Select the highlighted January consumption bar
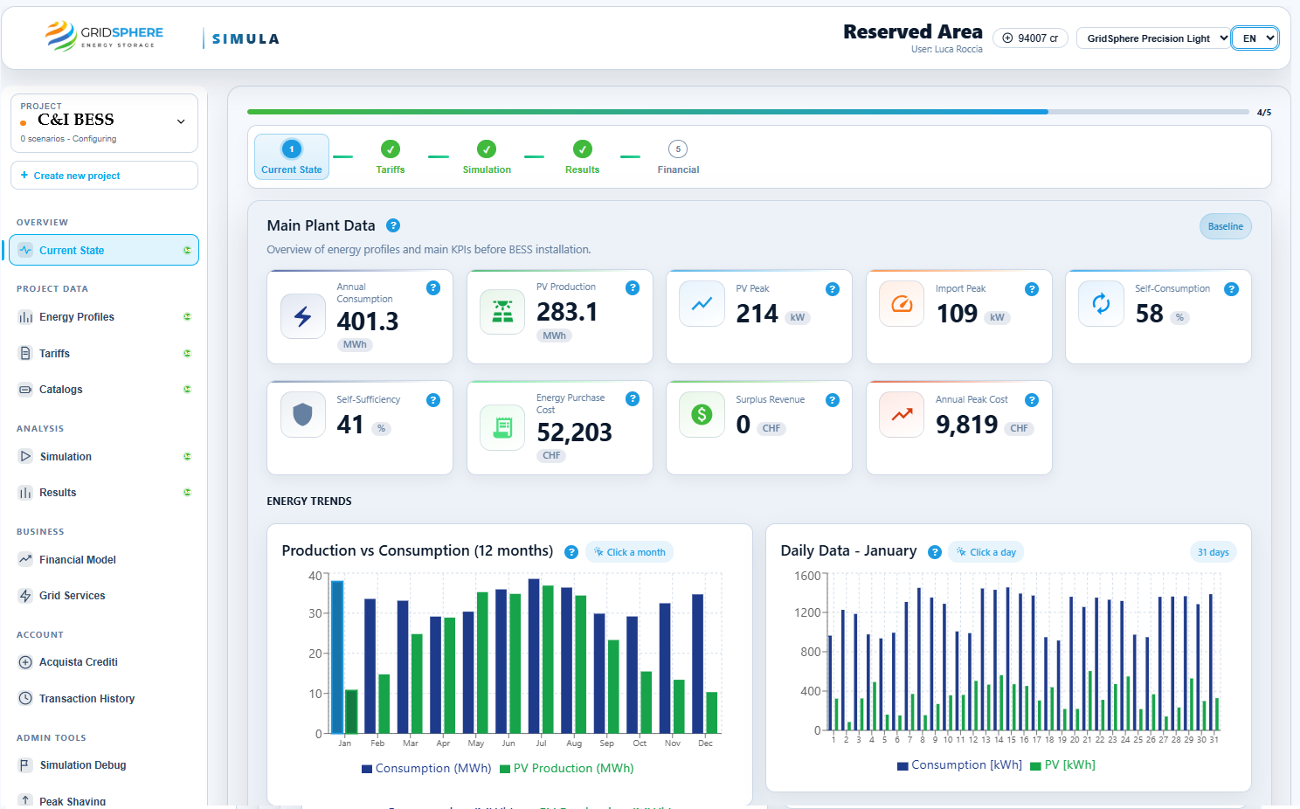This screenshot has height=809, width=1300. click(x=337, y=657)
